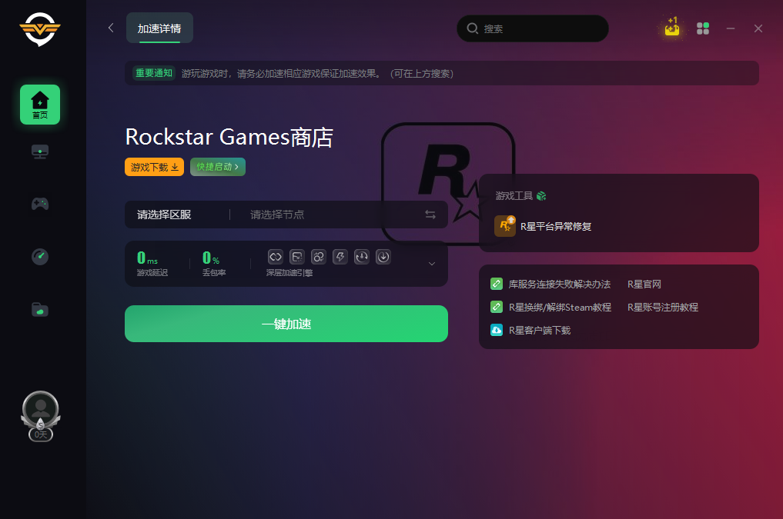Open the user avatar profile
783x519 pixels.
pyautogui.click(x=41, y=409)
